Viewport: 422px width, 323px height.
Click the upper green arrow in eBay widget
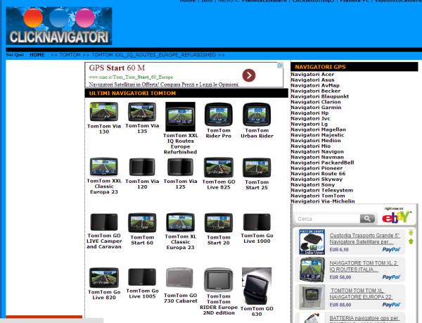411,232
